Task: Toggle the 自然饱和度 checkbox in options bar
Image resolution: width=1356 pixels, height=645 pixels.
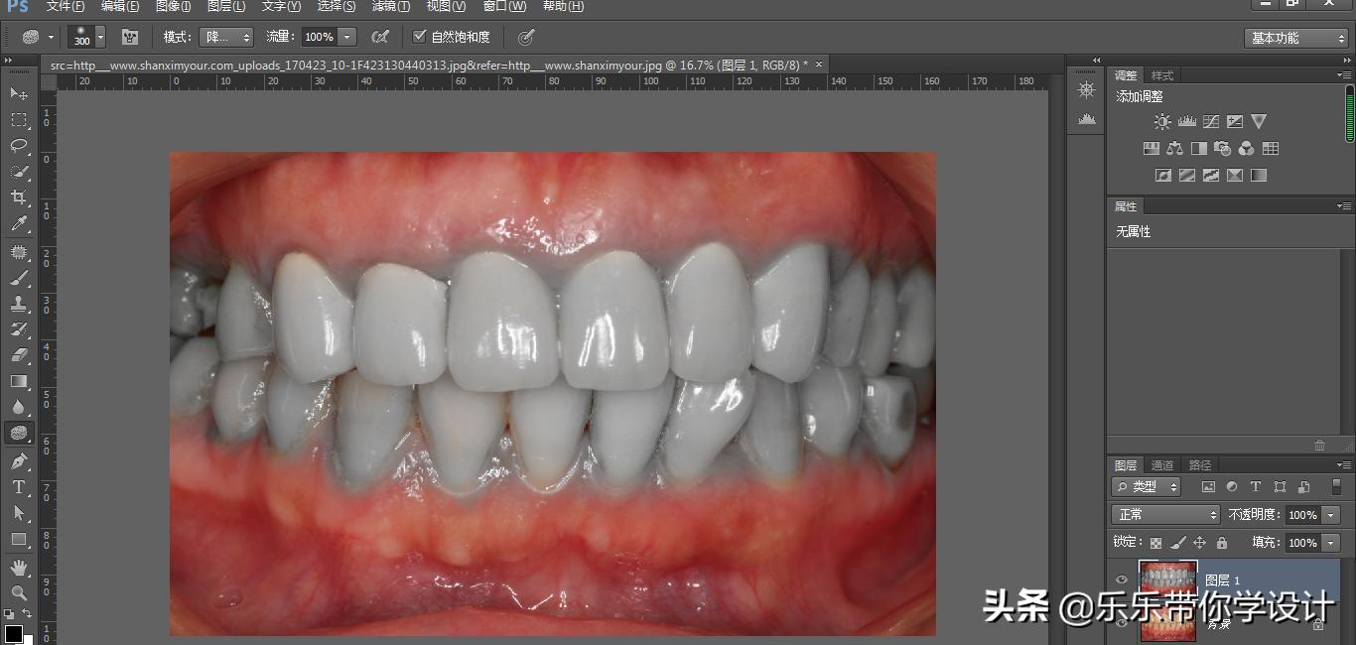Action: [x=419, y=36]
